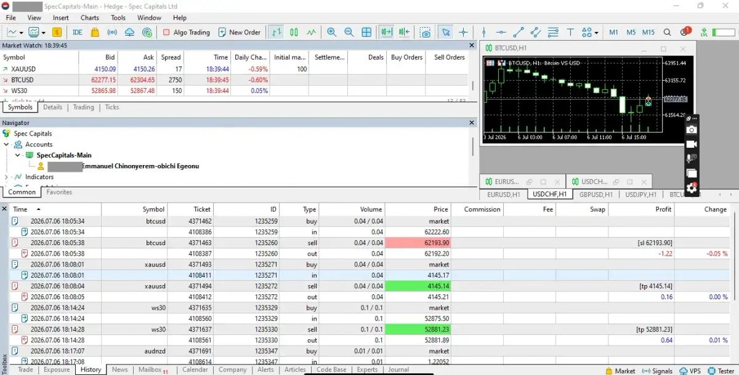
Task: Open notifications icon with red badge
Action: click(x=685, y=31)
